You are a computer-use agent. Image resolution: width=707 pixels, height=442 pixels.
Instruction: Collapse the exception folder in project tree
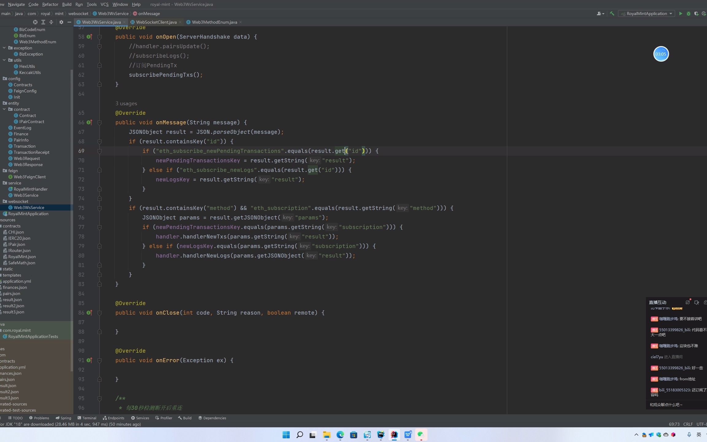4,48
